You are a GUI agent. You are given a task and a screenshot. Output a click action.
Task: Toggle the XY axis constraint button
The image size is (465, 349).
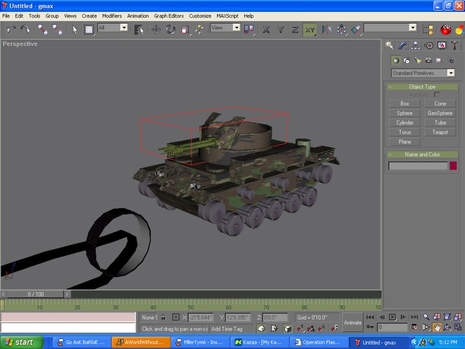(x=309, y=29)
